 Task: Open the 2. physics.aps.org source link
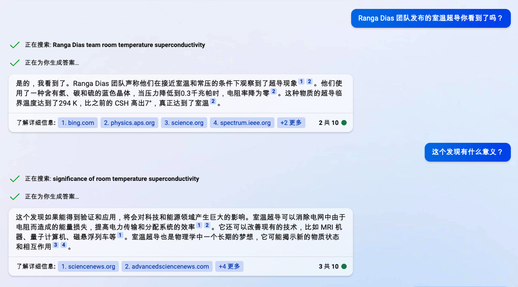[x=129, y=123]
